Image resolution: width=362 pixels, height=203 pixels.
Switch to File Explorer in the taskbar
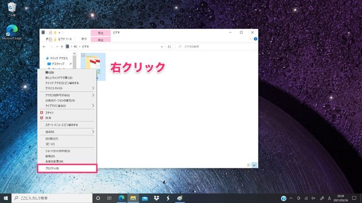coord(133,198)
